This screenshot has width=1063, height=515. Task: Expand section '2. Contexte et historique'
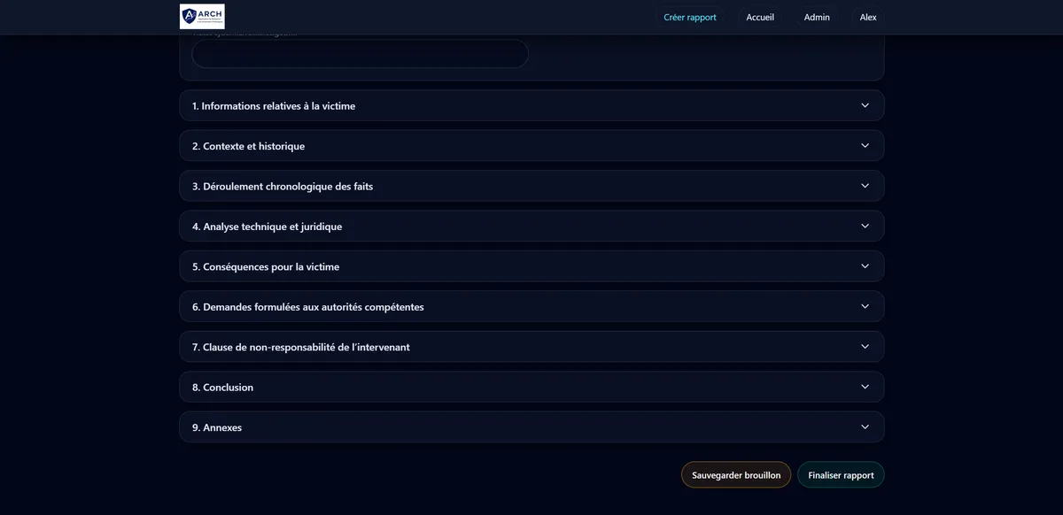click(x=531, y=145)
